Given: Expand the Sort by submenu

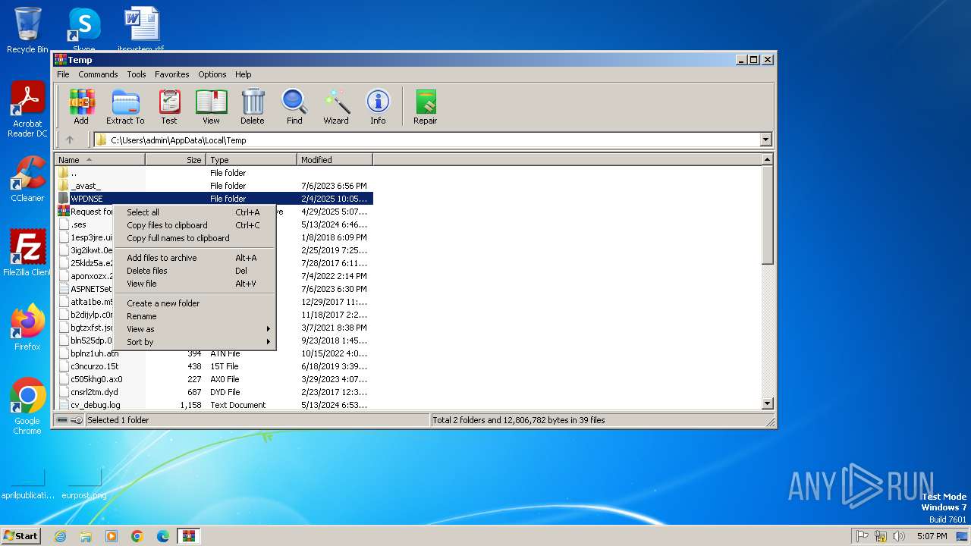Looking at the screenshot, I should click(194, 342).
